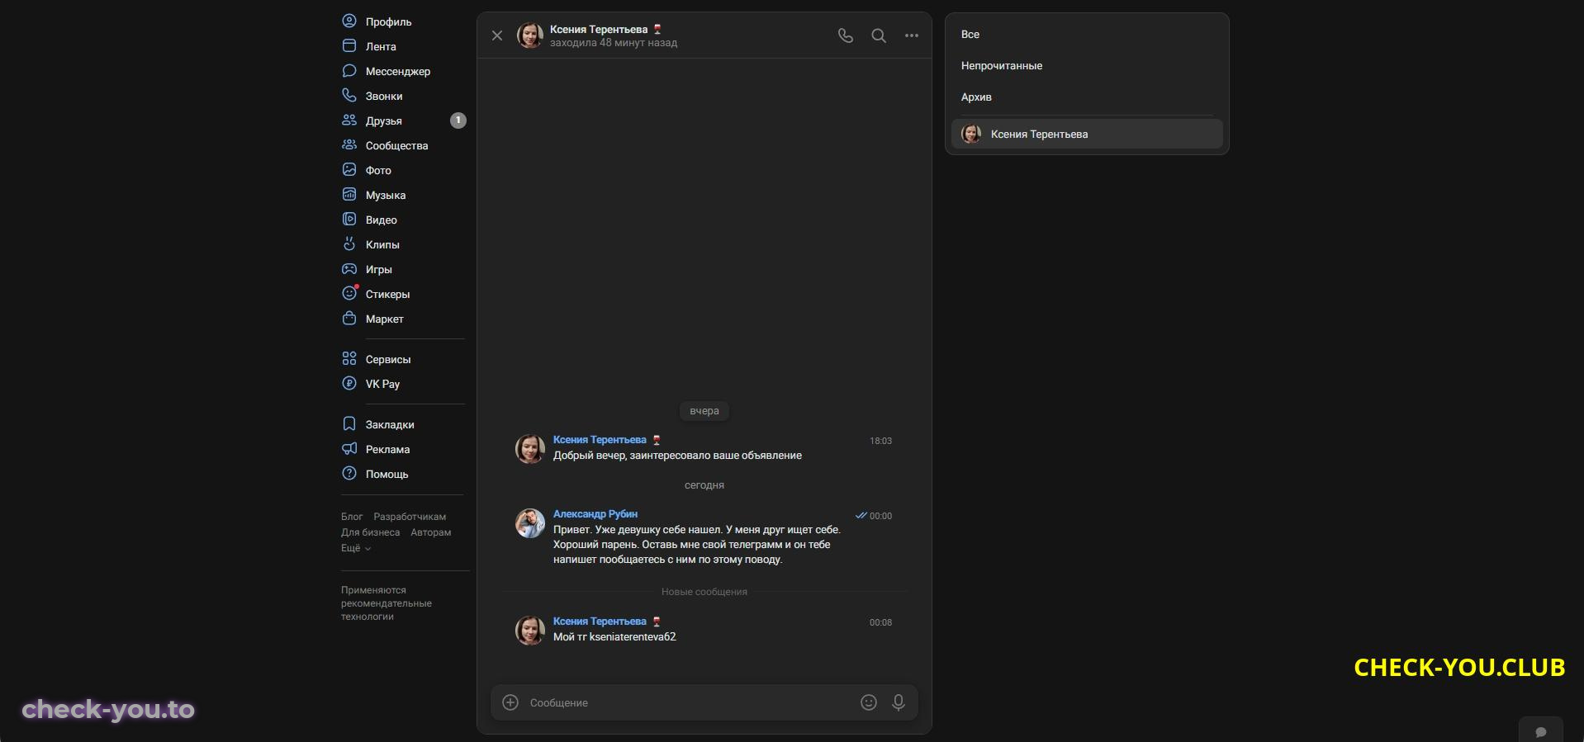This screenshot has height=742, width=1584.
Task: Open the Музыка icon
Action: (349, 194)
